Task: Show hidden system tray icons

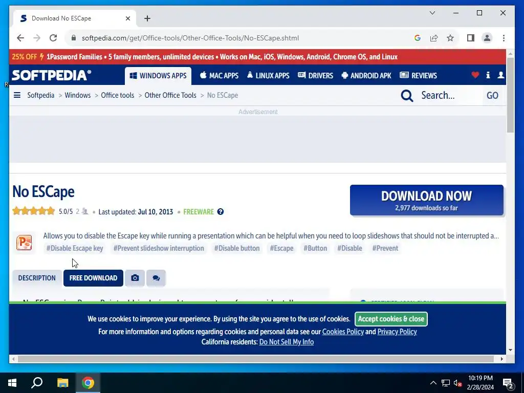Action: [433, 383]
